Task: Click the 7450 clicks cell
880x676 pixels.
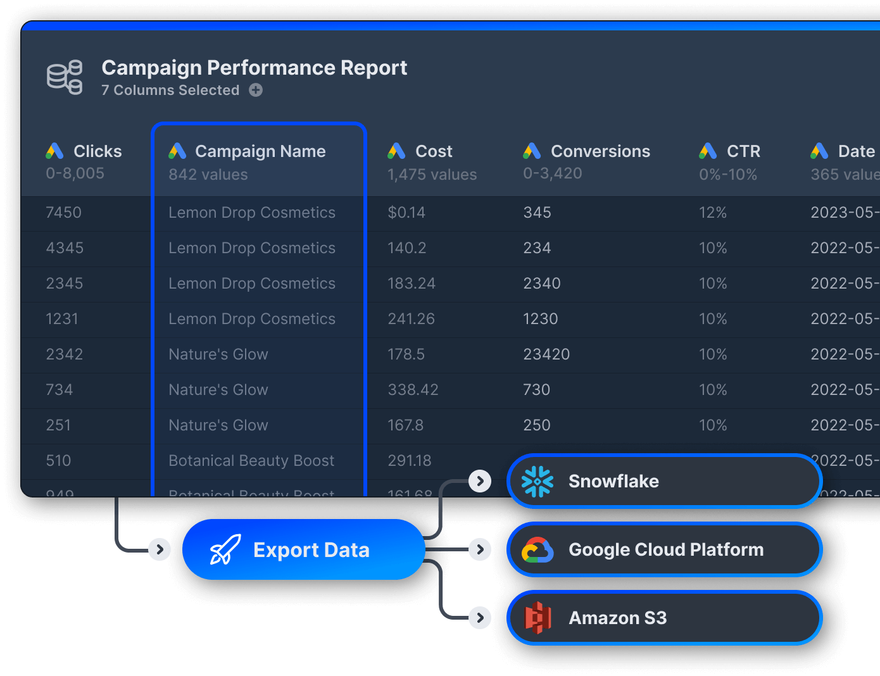Action: click(x=64, y=213)
